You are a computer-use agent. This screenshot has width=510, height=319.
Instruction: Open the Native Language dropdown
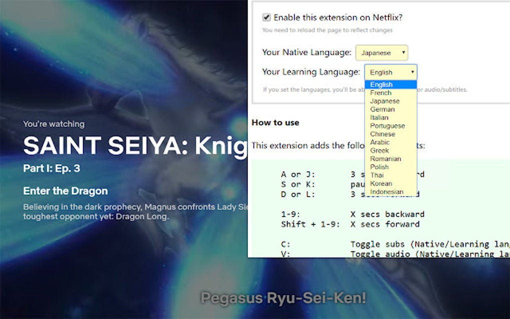coord(381,52)
